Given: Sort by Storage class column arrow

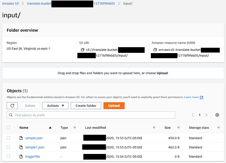Looking at the screenshot, I should [x=218, y=128].
